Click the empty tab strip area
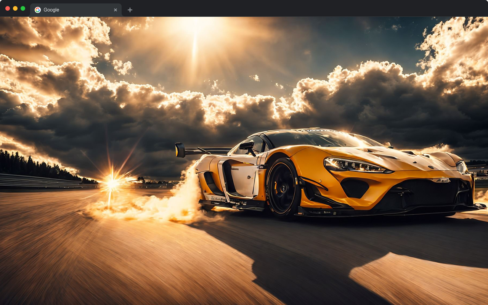488x305 pixels. (305, 8)
